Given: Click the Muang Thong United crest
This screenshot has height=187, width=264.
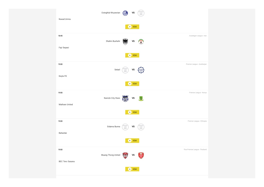Looking at the screenshot, I should point(125,156).
